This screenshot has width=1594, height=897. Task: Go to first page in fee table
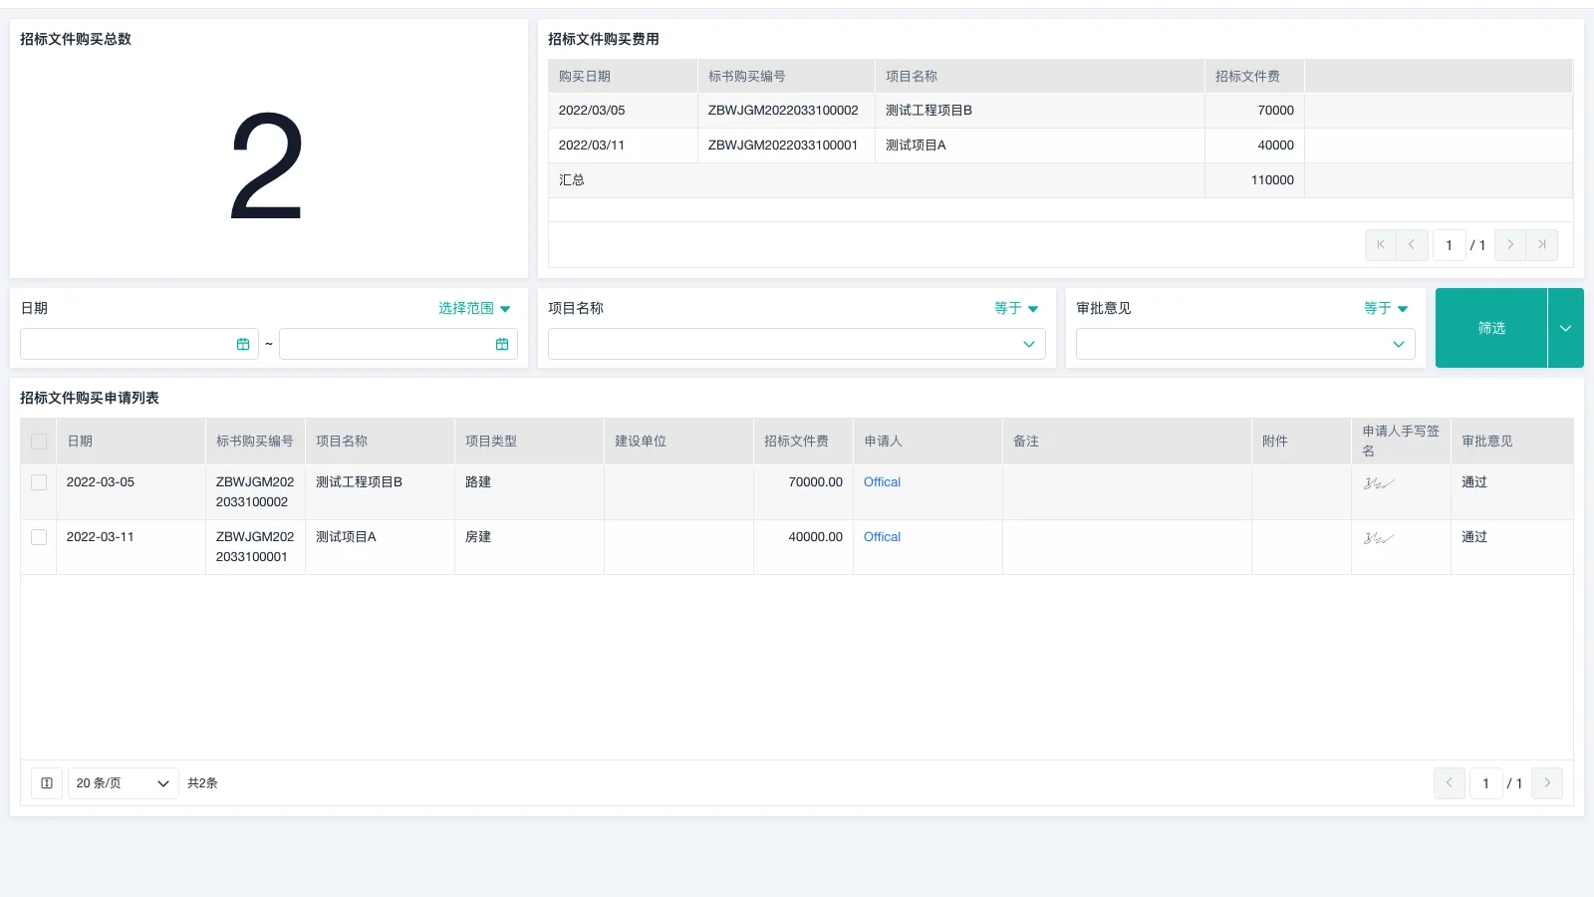coord(1381,245)
